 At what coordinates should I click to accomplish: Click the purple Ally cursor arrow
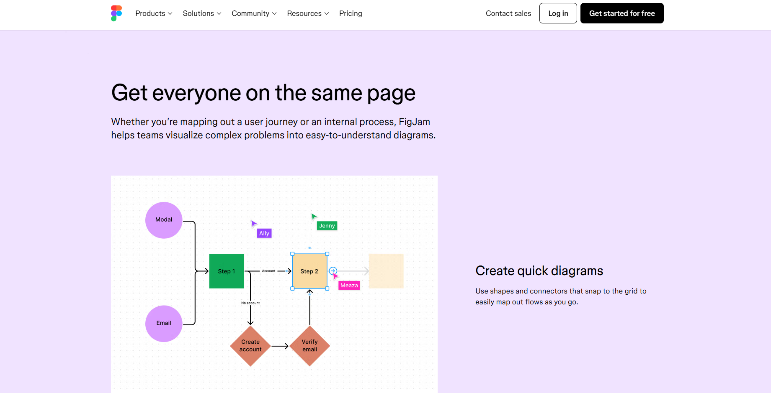(x=253, y=223)
